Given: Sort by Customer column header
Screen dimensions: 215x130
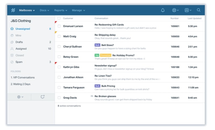Looking at the screenshot, I should [68, 18].
